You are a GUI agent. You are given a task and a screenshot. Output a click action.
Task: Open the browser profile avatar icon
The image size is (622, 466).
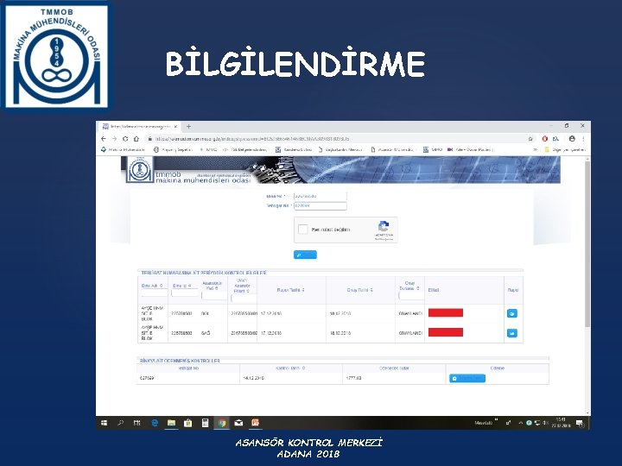click(x=572, y=139)
